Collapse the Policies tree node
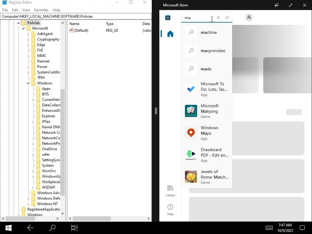Viewport: 312px width, 234px height. click(x=18, y=23)
